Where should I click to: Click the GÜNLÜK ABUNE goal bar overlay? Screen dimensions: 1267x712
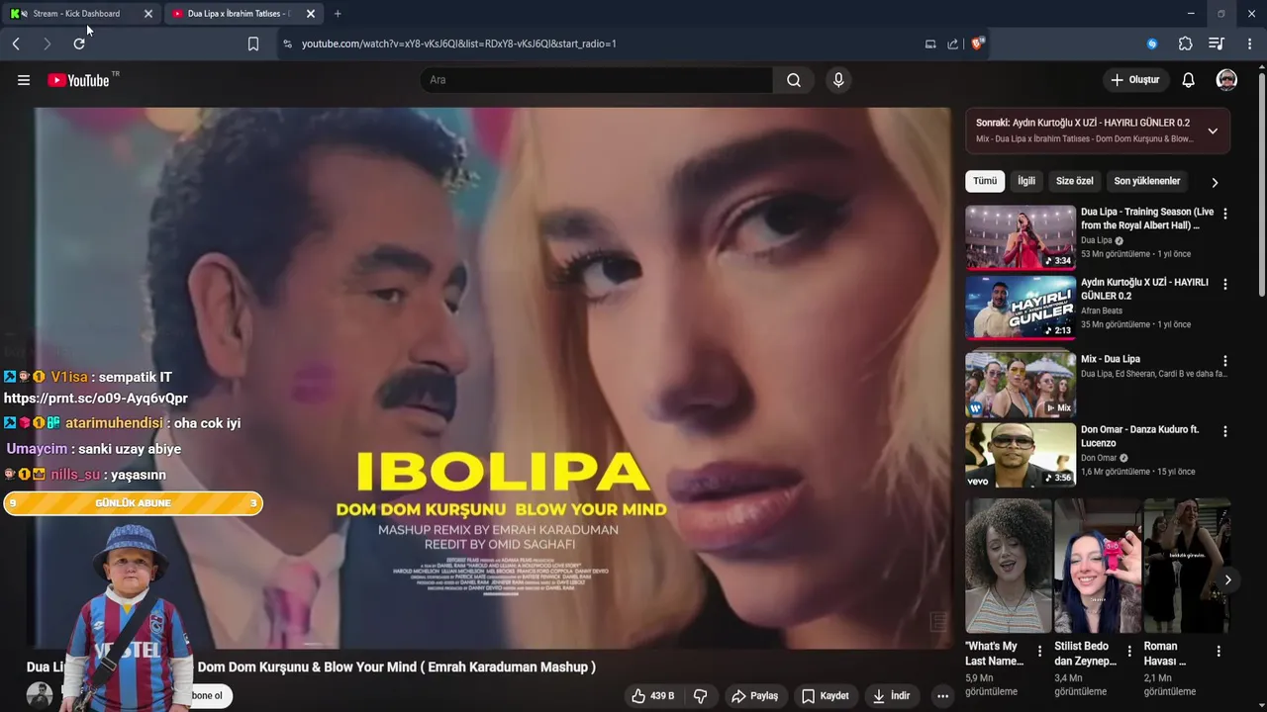click(x=133, y=503)
